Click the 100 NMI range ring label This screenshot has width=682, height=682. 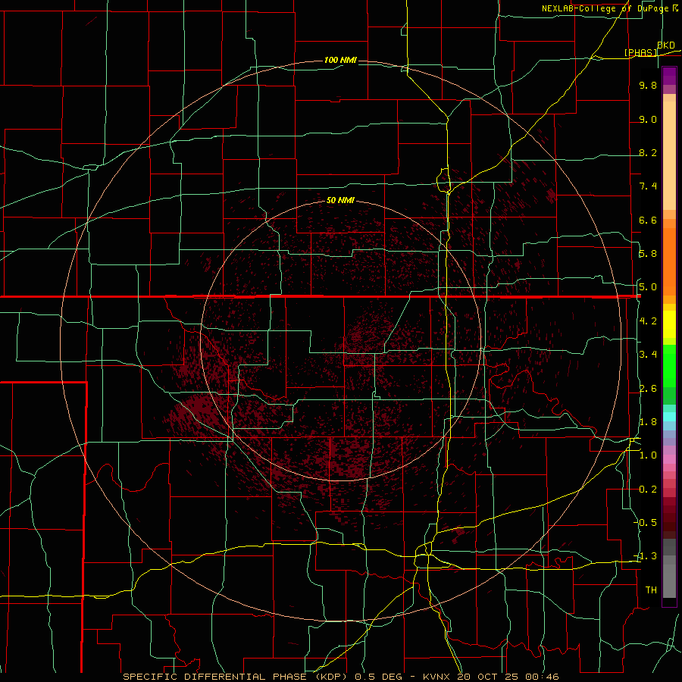click(x=340, y=60)
